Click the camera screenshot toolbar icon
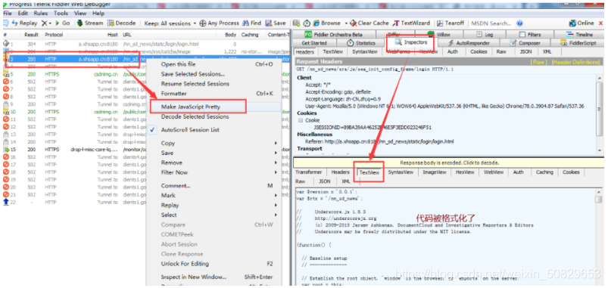Viewport: 608px width, 288px height. point(297,23)
